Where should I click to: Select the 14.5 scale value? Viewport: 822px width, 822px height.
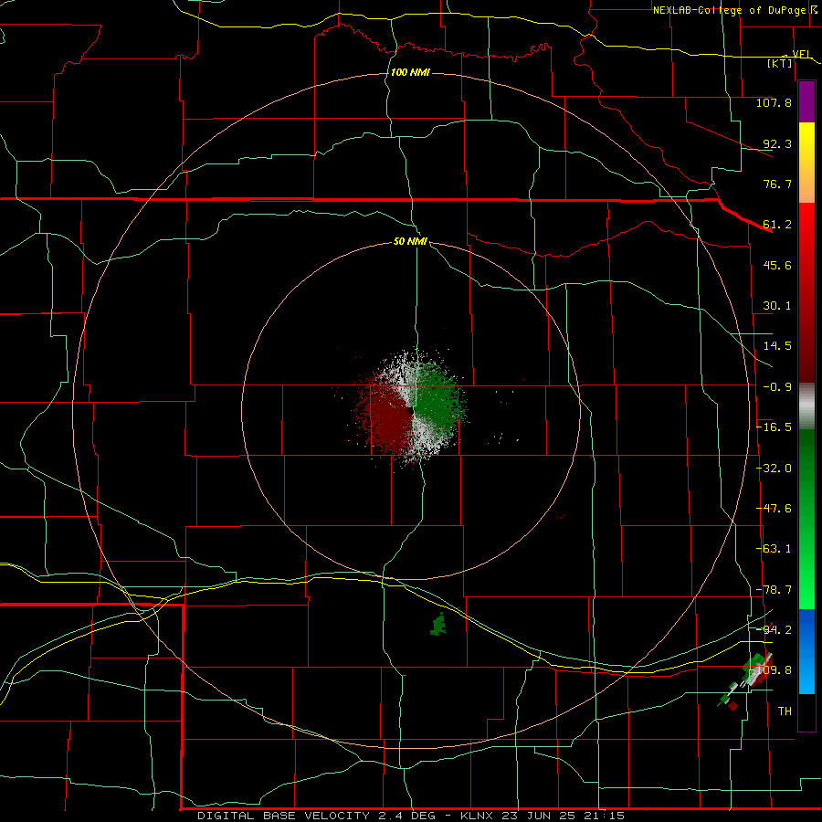coord(777,346)
